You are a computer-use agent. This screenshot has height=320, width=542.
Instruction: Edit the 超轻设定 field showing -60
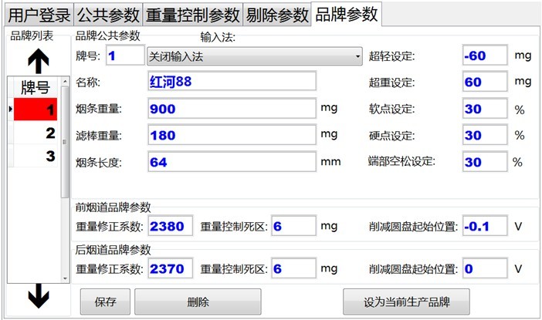point(484,56)
